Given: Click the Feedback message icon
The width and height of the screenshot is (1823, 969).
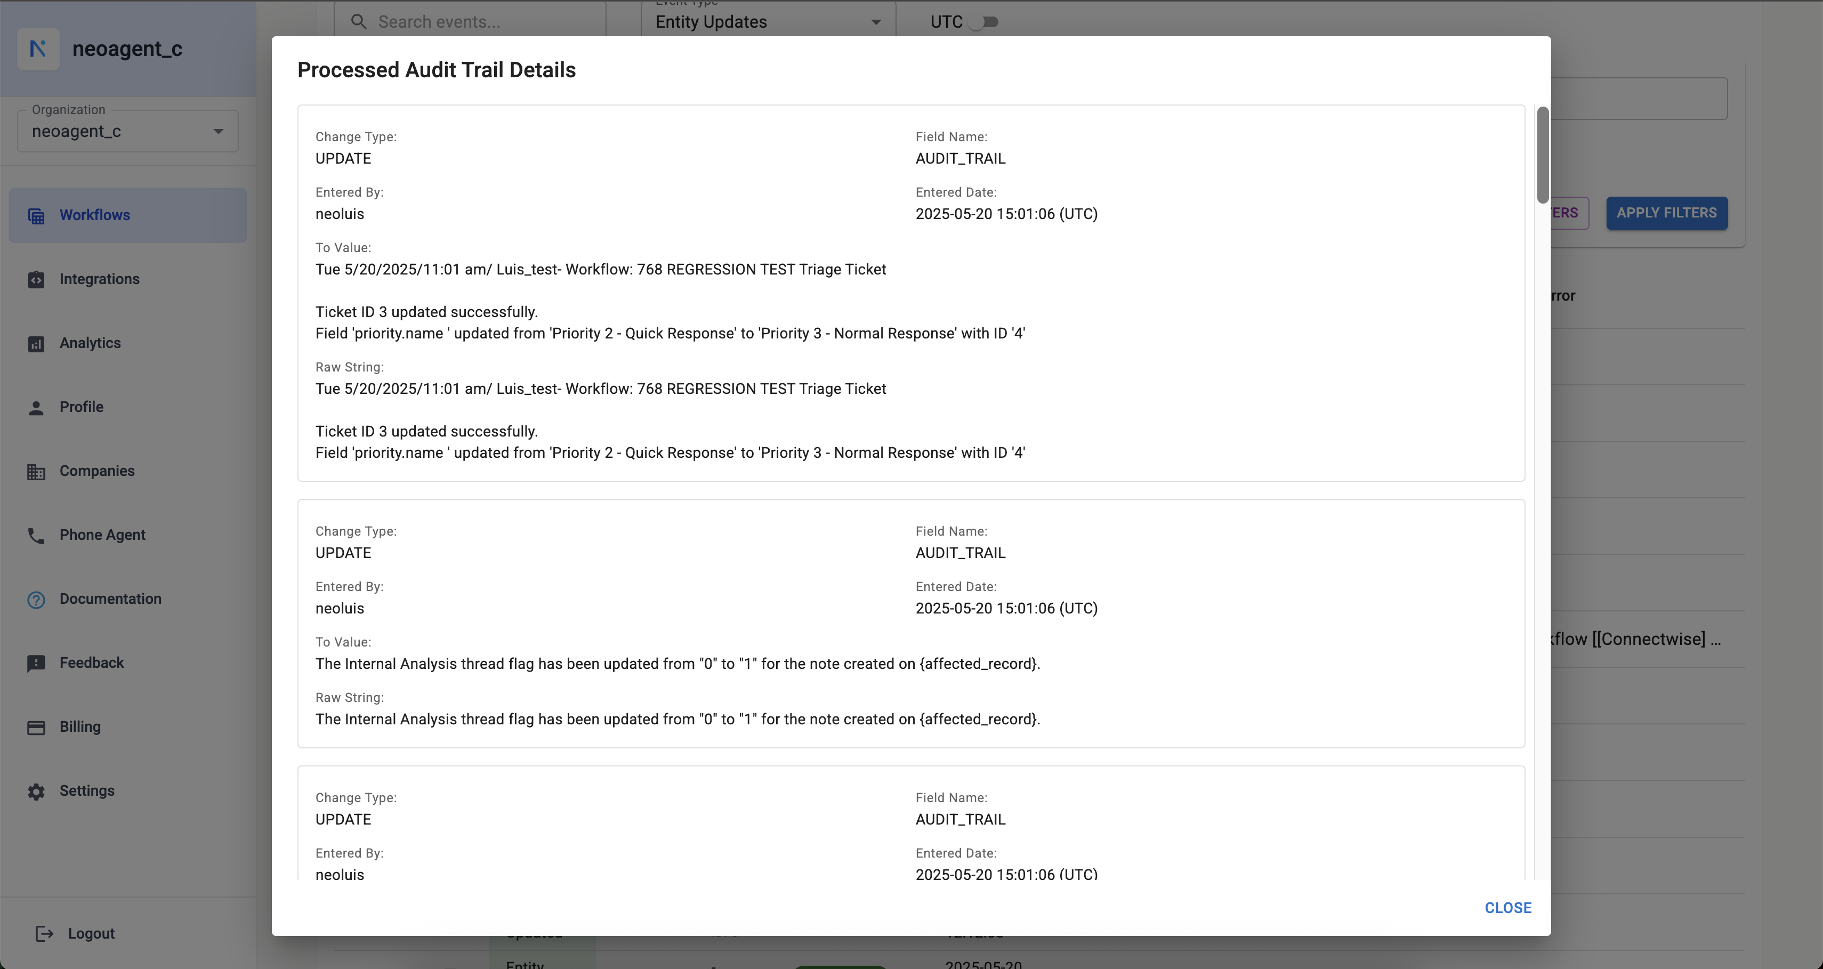Looking at the screenshot, I should point(36,663).
